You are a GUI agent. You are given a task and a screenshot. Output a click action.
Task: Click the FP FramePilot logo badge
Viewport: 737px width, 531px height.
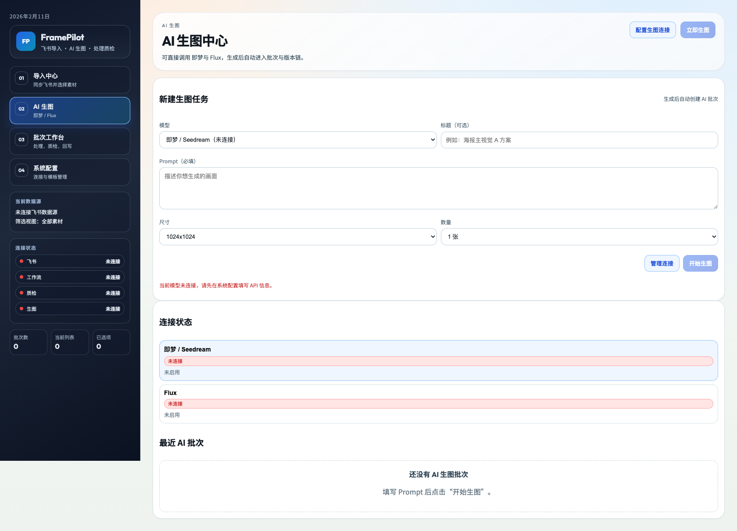coord(25,41)
